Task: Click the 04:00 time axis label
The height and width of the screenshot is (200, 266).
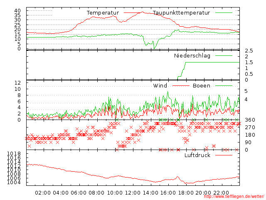Action: point(61,193)
